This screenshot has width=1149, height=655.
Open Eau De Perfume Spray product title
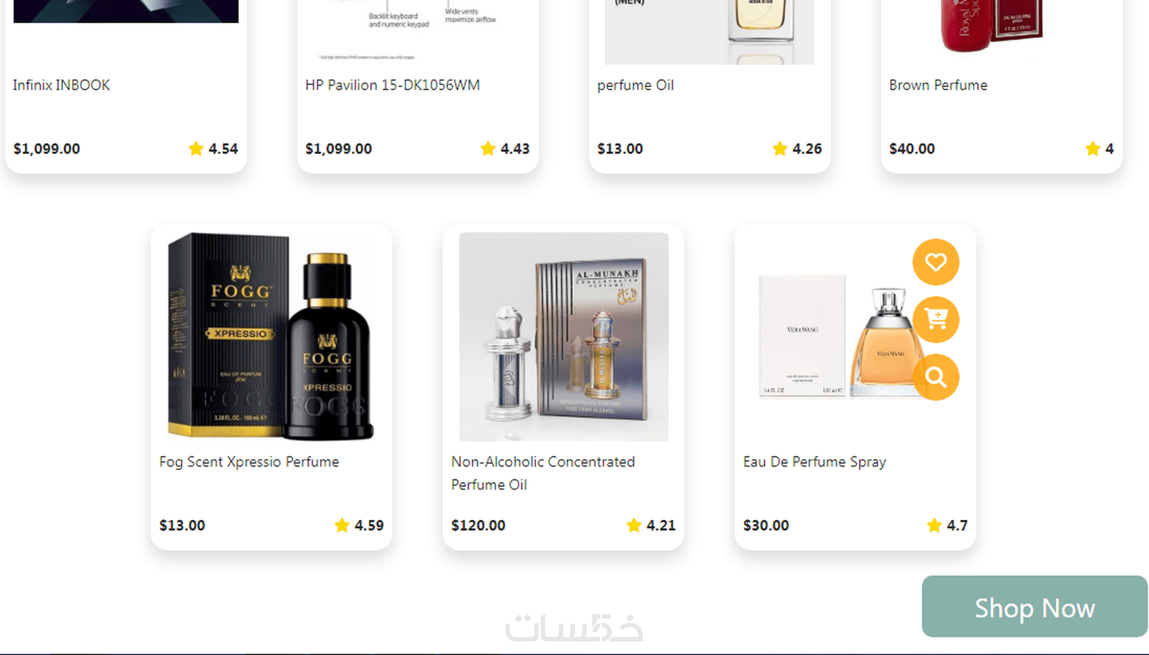coord(814,462)
